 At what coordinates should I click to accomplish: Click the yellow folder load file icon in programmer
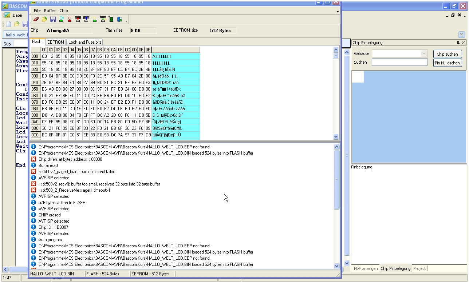tap(44, 19)
